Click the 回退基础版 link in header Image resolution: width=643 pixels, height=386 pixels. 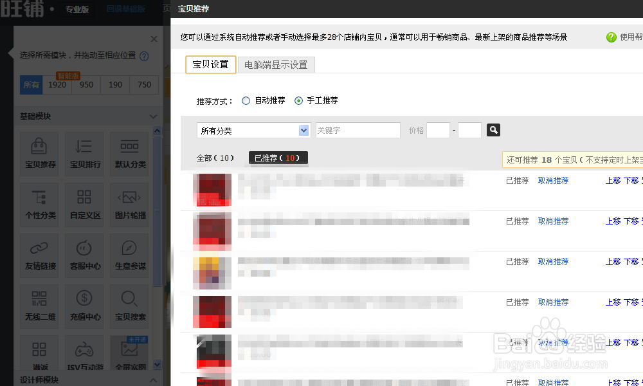click(125, 9)
